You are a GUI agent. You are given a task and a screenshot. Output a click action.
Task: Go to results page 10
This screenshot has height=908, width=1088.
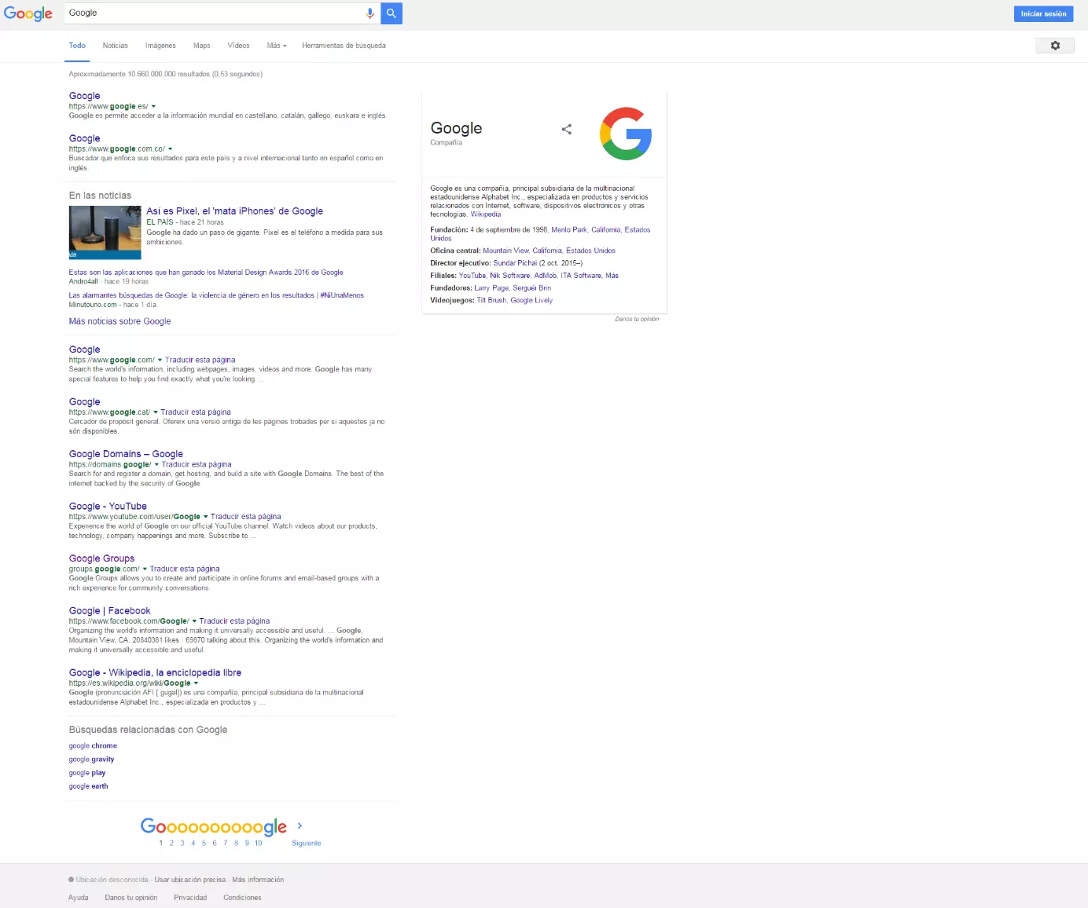(x=258, y=843)
